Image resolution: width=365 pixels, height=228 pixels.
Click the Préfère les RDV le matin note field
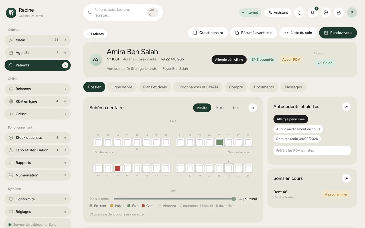(x=312, y=150)
